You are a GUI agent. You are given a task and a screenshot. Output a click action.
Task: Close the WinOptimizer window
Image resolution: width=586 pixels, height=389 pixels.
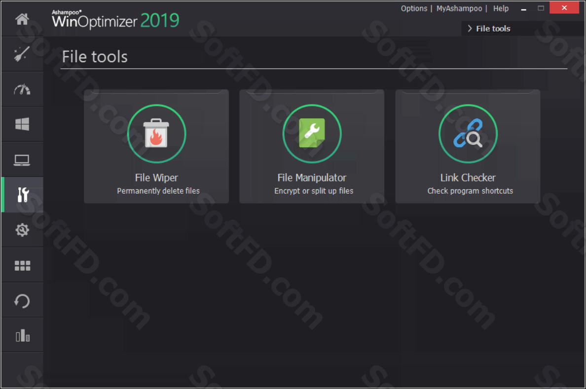564,8
